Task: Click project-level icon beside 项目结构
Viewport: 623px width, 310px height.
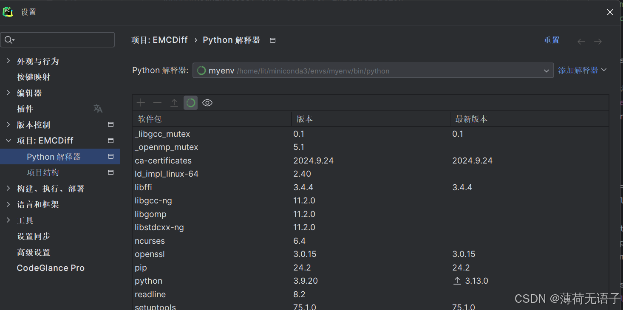Action: click(x=111, y=172)
